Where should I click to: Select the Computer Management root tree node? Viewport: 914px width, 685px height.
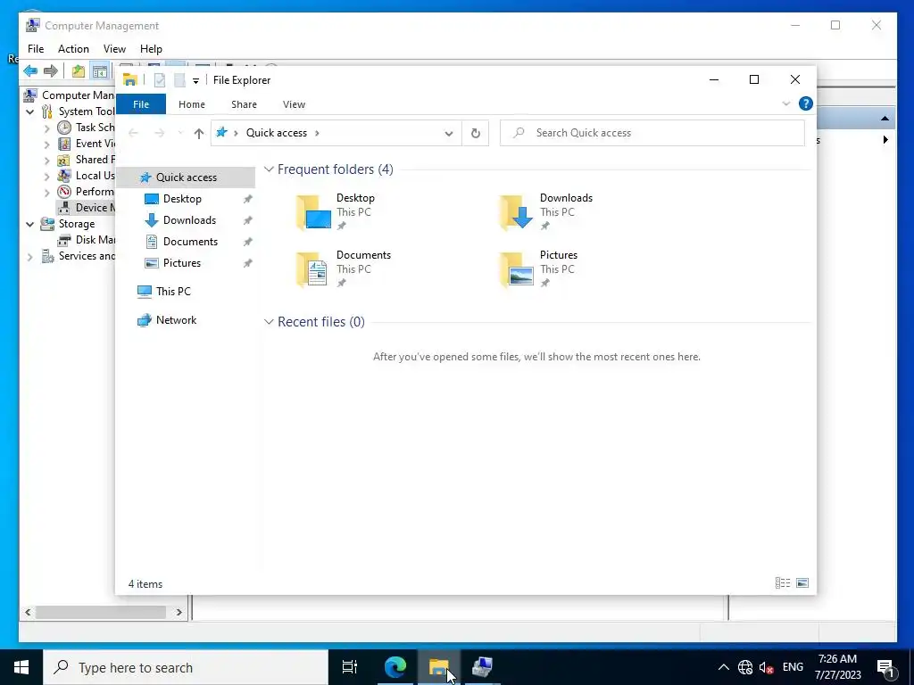pos(70,95)
